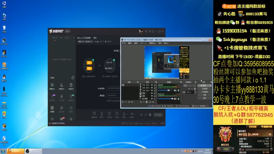
Task: Move scene down in OBS Scenes dock
Action: coord(132,102)
